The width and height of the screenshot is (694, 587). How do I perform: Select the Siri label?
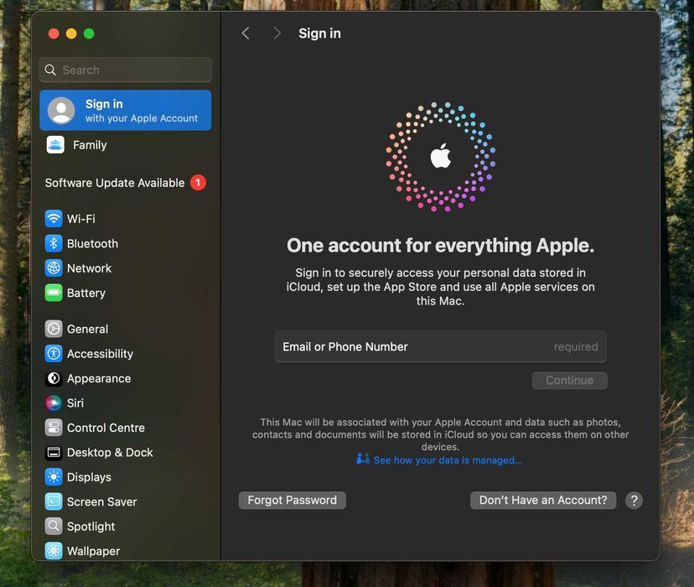[75, 403]
